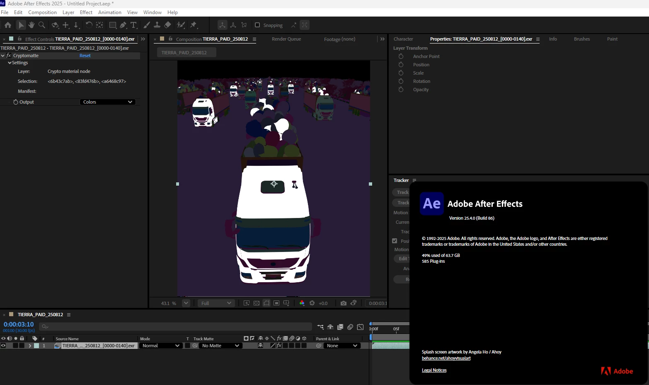The image size is (649, 385).
Task: Select the Rectangle shape tool
Action: (x=112, y=25)
